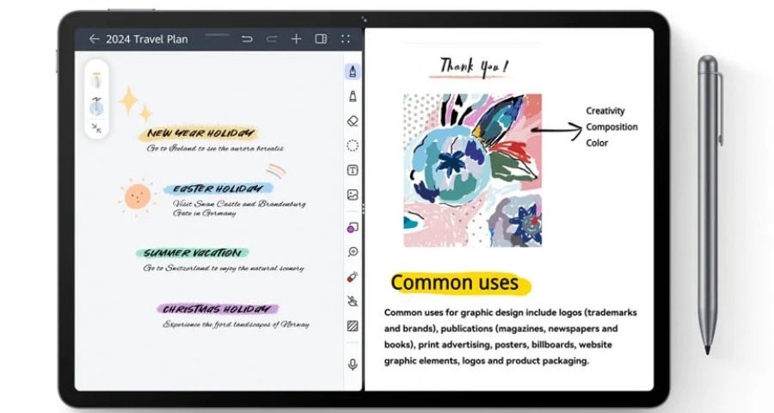Viewport: 774px width, 413px height.
Task: Go back from 2024 Travel Plan
Action: pyautogui.click(x=94, y=39)
